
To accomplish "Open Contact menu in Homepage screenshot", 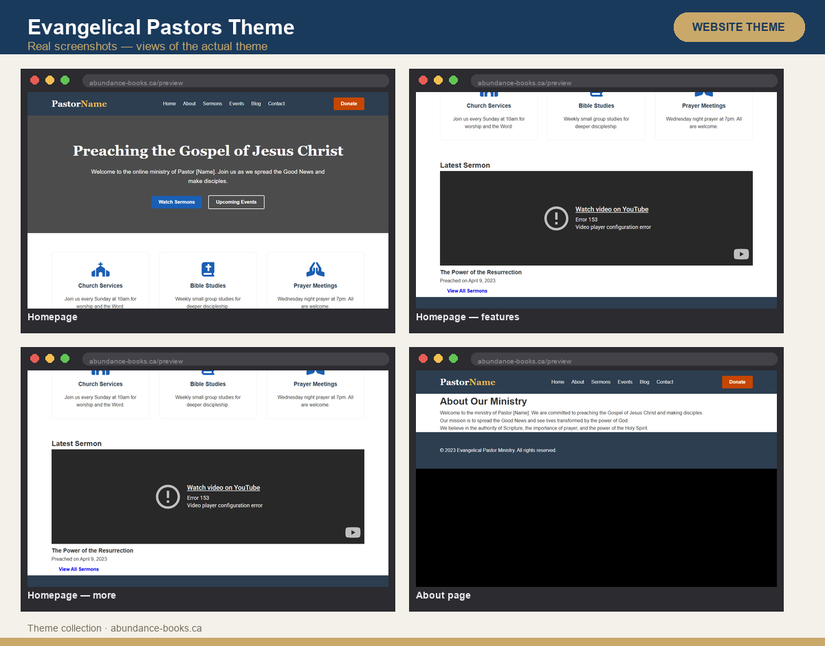I will click(x=276, y=104).
